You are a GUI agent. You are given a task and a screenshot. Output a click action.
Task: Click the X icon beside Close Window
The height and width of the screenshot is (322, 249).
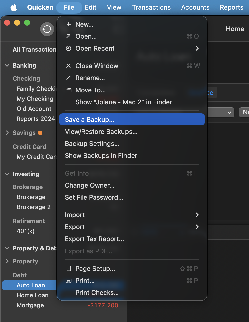[68, 66]
